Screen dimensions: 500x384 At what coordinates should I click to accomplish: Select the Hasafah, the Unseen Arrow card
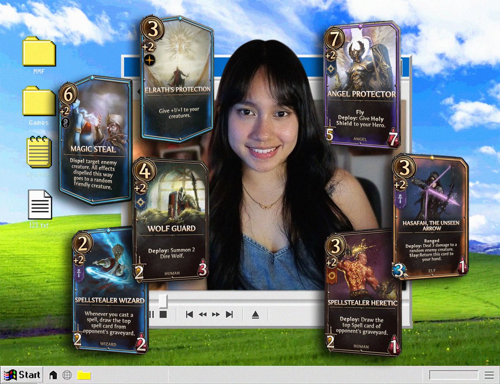[430, 217]
